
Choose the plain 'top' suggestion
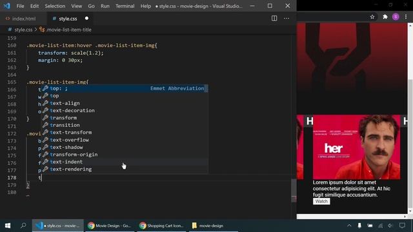pos(125,96)
